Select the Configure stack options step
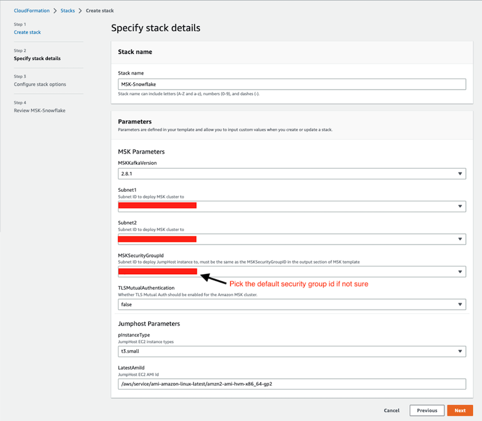The image size is (482, 421). 40,84
